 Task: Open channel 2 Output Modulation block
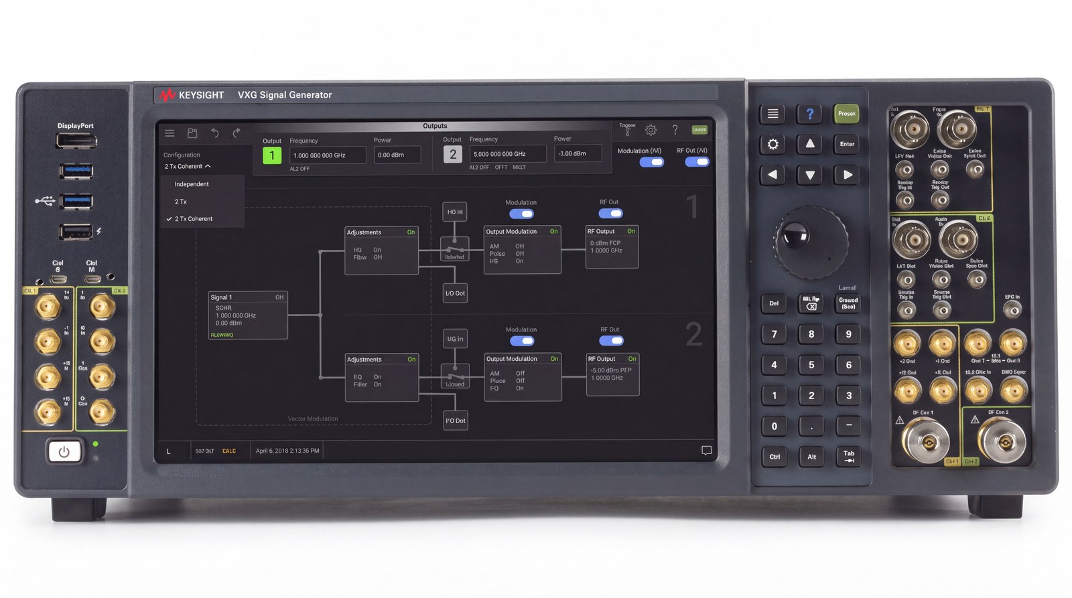[523, 377]
